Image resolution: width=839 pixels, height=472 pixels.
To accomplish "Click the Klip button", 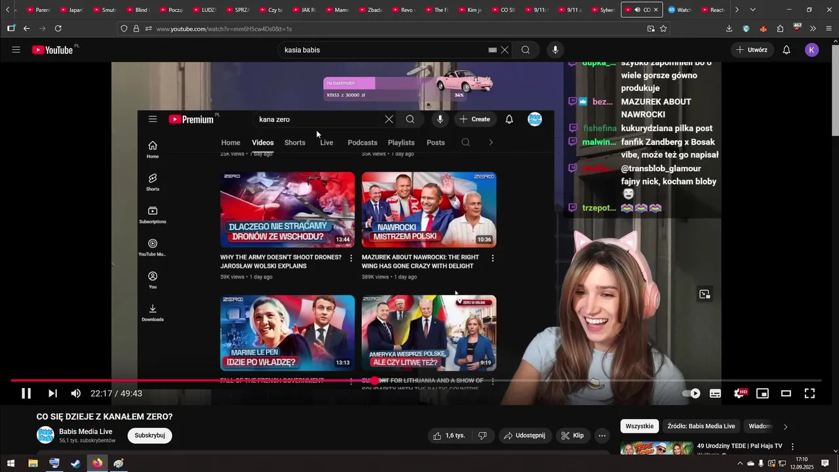I will pyautogui.click(x=573, y=435).
